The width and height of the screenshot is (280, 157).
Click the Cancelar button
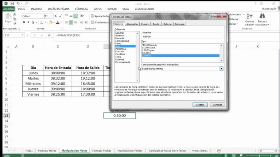coord(217,105)
